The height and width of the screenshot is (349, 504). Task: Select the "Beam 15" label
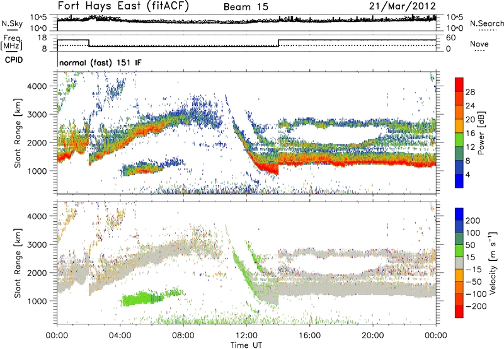tap(246, 7)
